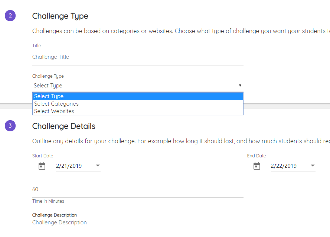Click the purple step 3 badge

pos(10,126)
